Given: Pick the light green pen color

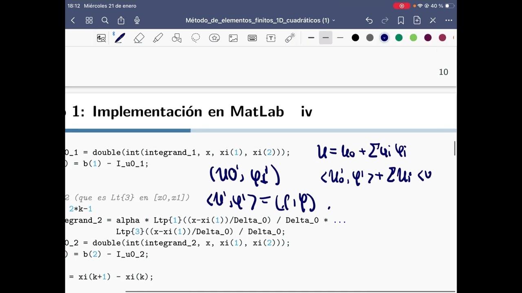Looking at the screenshot, I should (414, 38).
